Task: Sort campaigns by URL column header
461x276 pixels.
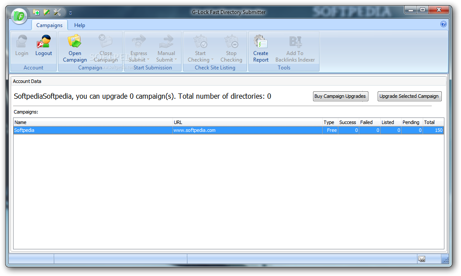Action: (248, 122)
